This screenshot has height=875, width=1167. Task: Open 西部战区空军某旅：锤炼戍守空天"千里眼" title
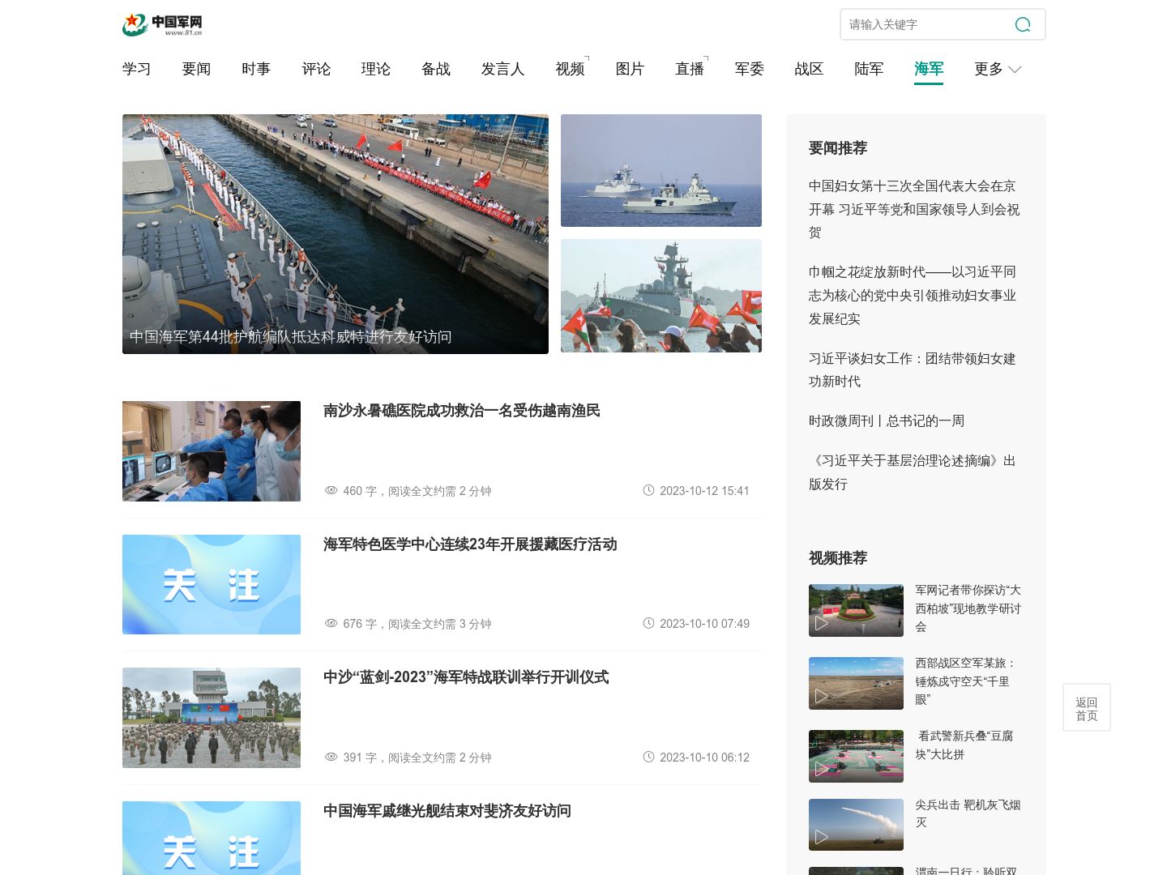(x=966, y=681)
